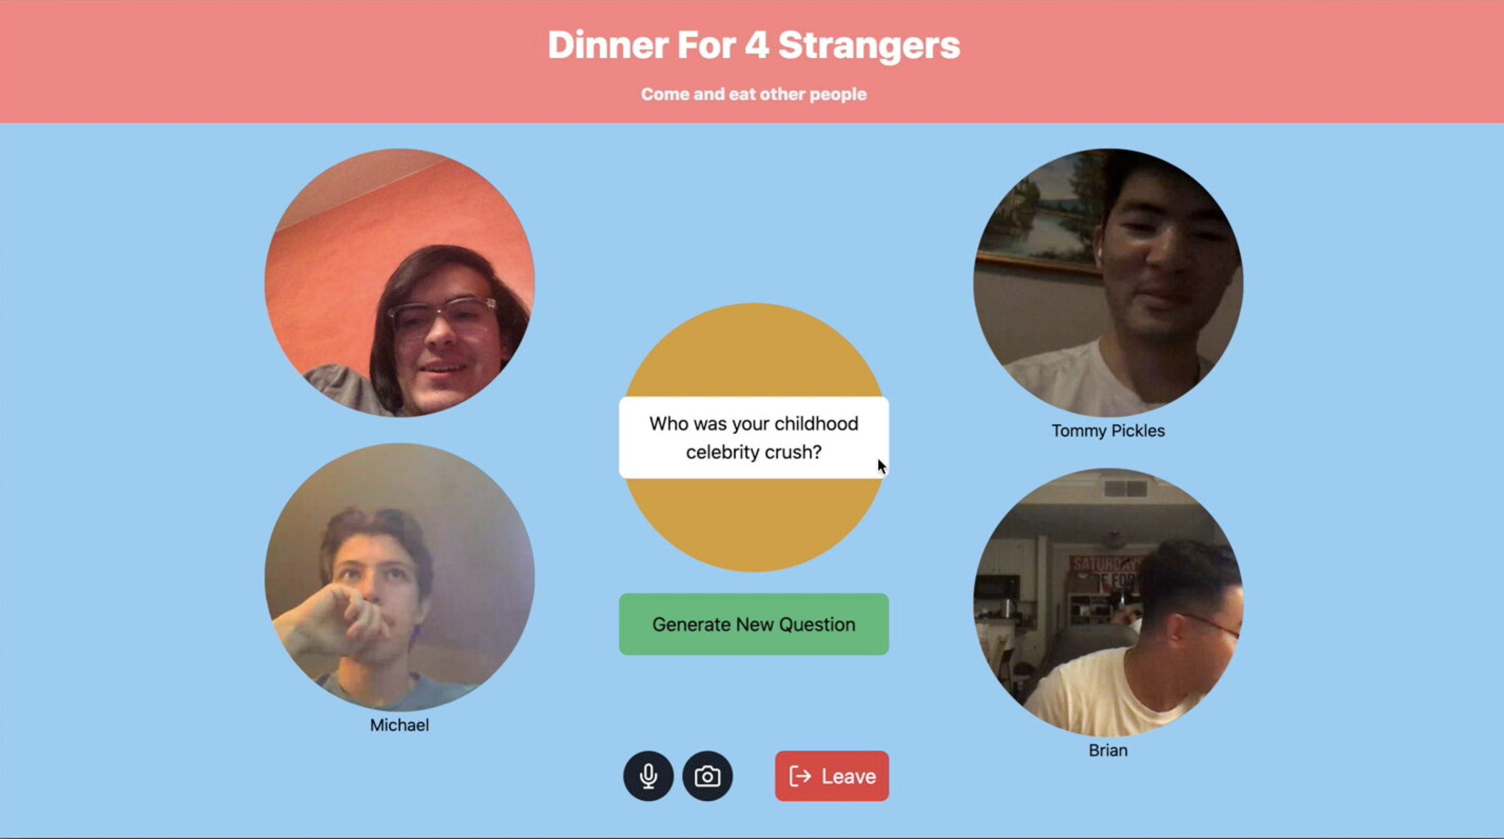Click the Michael name label
The image size is (1504, 839).
399,725
